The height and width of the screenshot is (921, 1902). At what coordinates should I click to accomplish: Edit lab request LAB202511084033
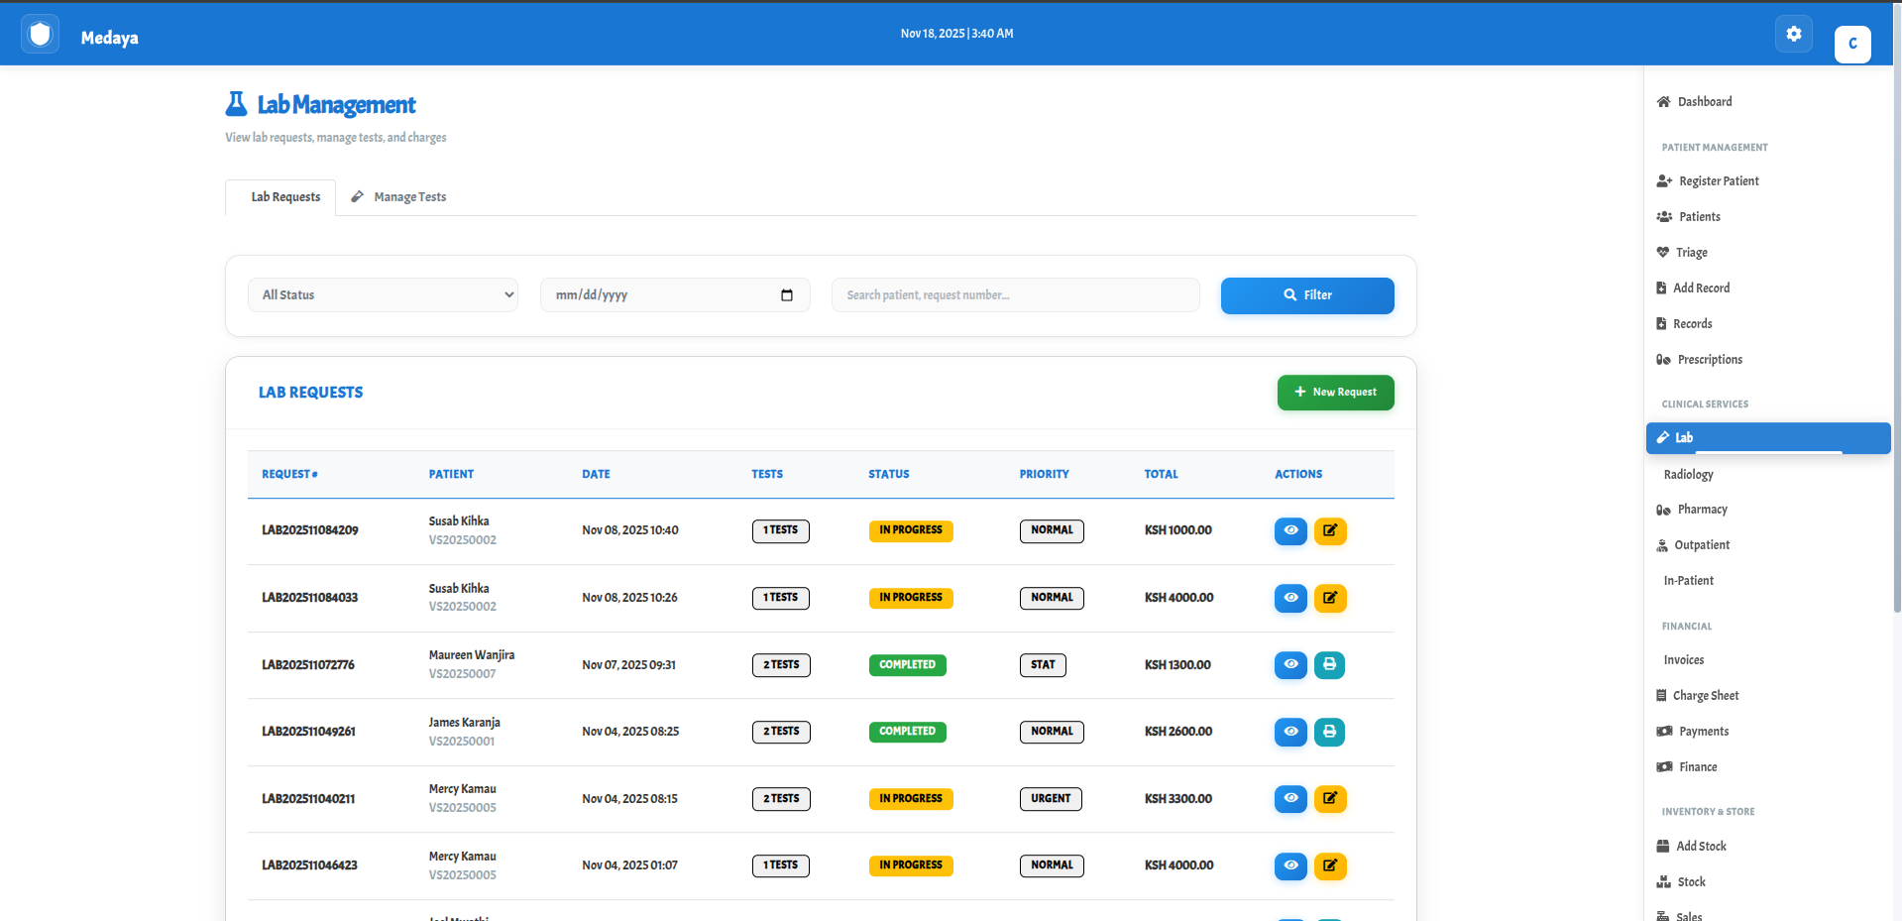coord(1329,598)
